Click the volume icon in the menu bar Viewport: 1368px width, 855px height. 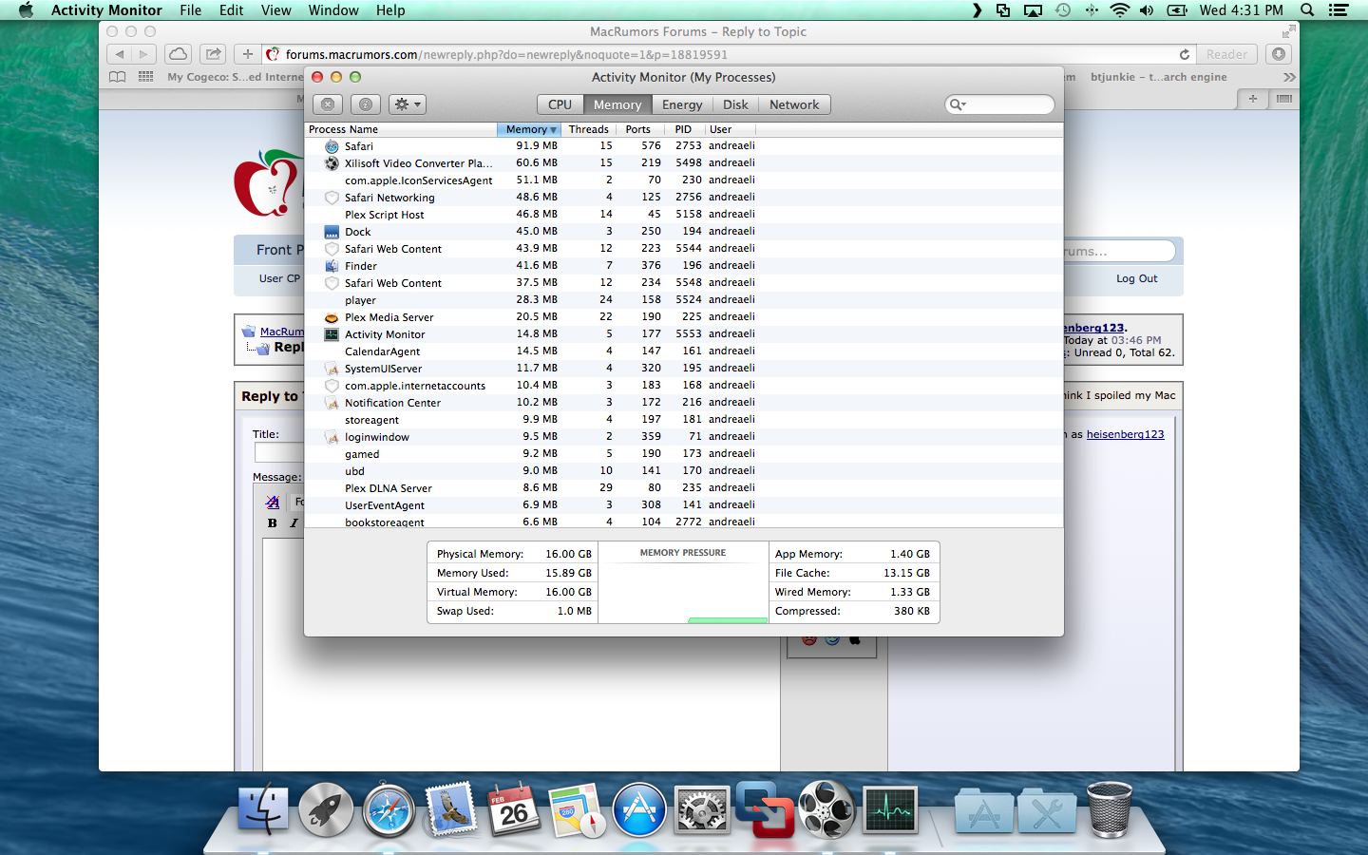1147,10
